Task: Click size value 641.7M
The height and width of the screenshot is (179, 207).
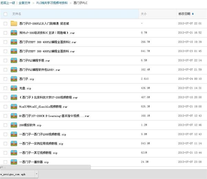Action: pos(145,51)
